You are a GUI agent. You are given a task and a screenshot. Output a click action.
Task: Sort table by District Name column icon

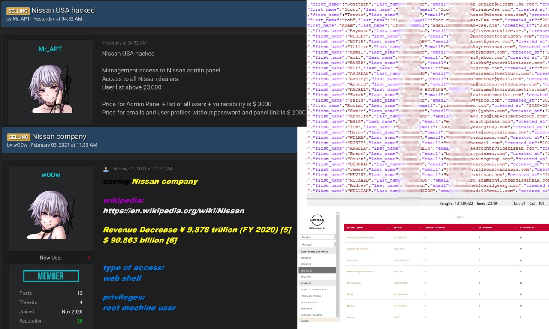click(x=389, y=227)
